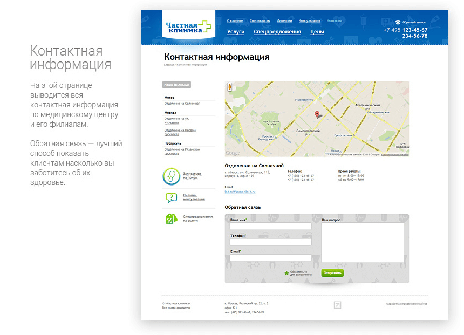Click the green percent tag icon
Screen dimensions: 464x335
click(170, 218)
